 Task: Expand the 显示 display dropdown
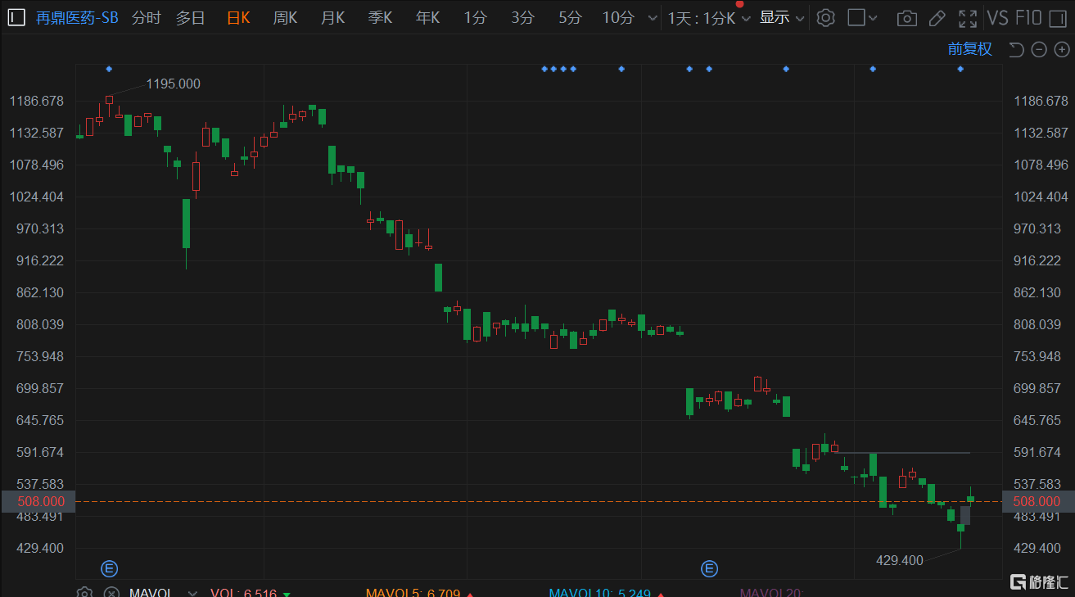(x=782, y=17)
